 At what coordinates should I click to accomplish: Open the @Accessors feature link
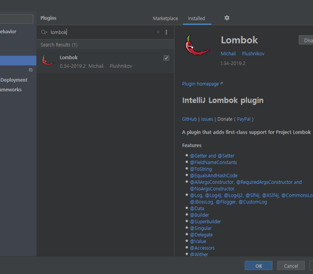click(x=202, y=248)
